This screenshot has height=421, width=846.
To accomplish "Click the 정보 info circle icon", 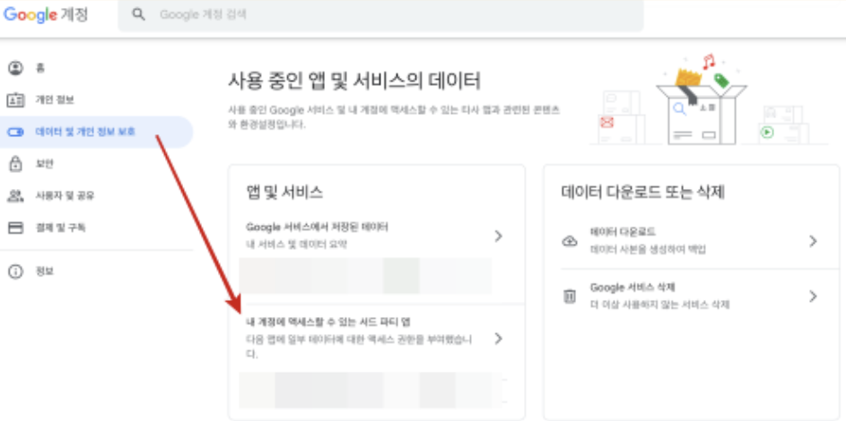I will click(x=15, y=271).
